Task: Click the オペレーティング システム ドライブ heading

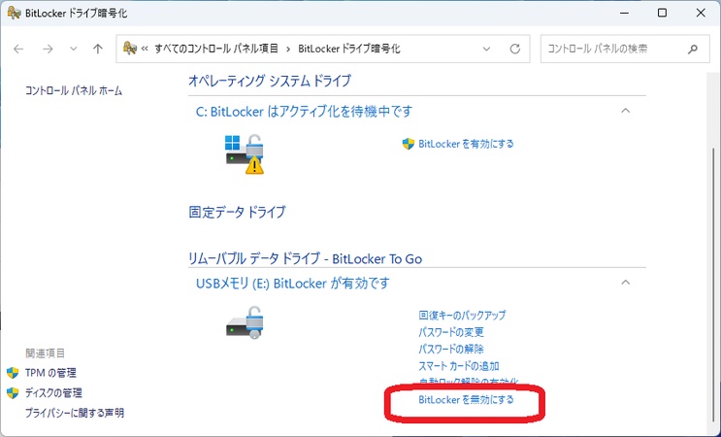Action: tap(270, 81)
